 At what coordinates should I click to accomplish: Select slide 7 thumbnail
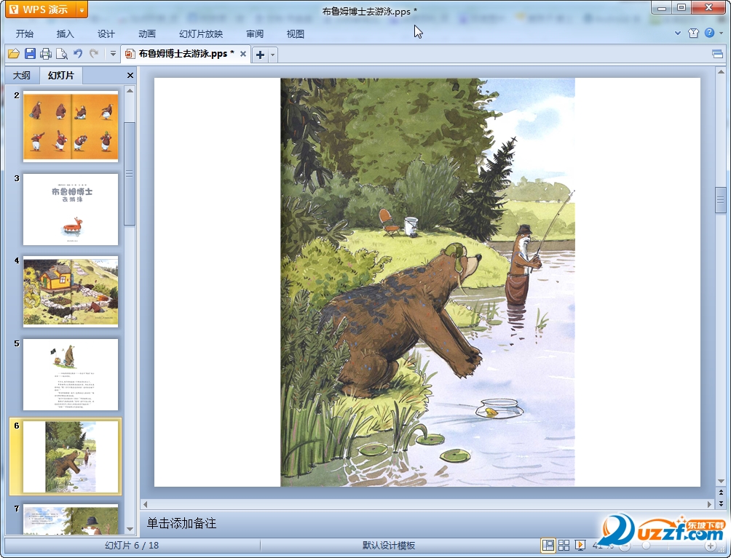pos(71,520)
